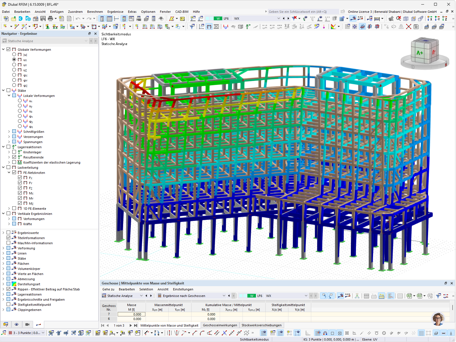Open the table Gehe zu menu

pos(108,289)
